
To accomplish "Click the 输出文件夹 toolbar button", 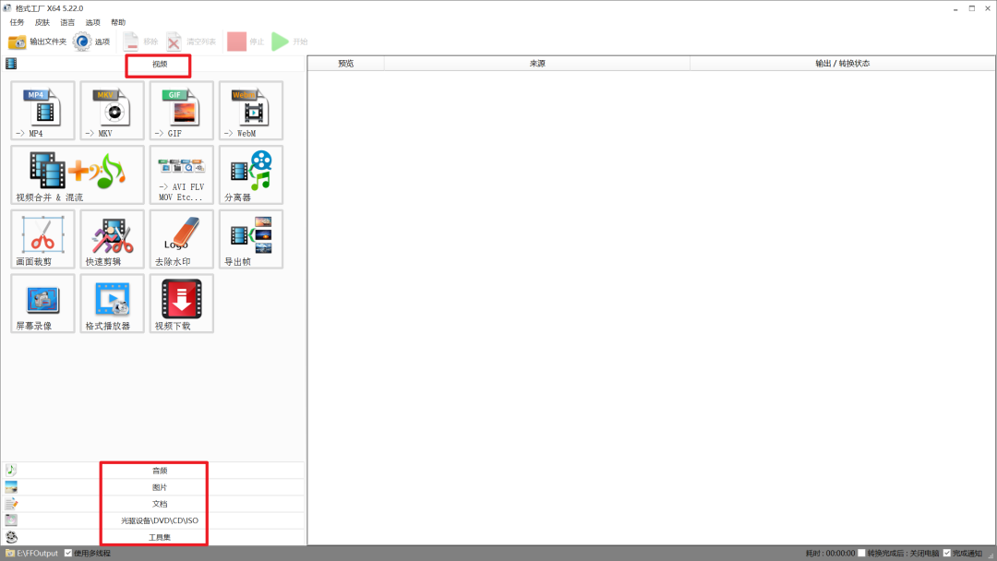I will click(37, 42).
